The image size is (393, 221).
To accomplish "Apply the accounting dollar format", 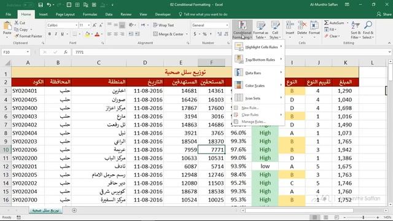I will 195,34.
